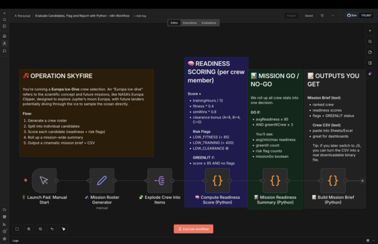Screen dimensions: 378x244
Task: Open the Personal breadcrumb link
Action: [x=22, y=16]
